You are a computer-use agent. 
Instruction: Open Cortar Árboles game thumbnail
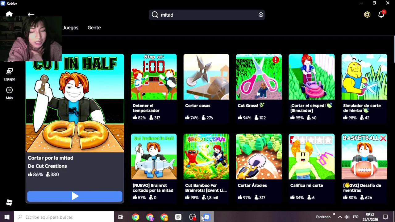click(259, 157)
